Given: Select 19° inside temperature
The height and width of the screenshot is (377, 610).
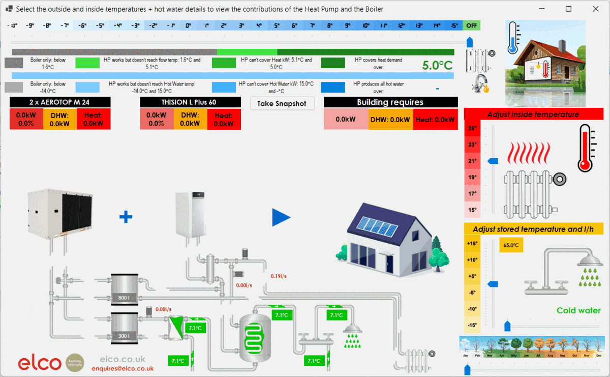Looking at the screenshot, I should (472, 177).
